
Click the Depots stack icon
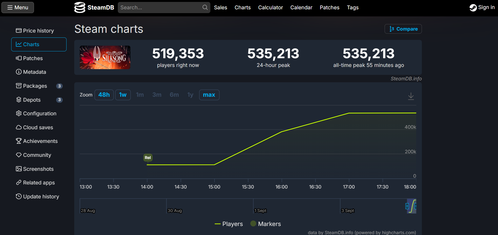pyautogui.click(x=19, y=100)
